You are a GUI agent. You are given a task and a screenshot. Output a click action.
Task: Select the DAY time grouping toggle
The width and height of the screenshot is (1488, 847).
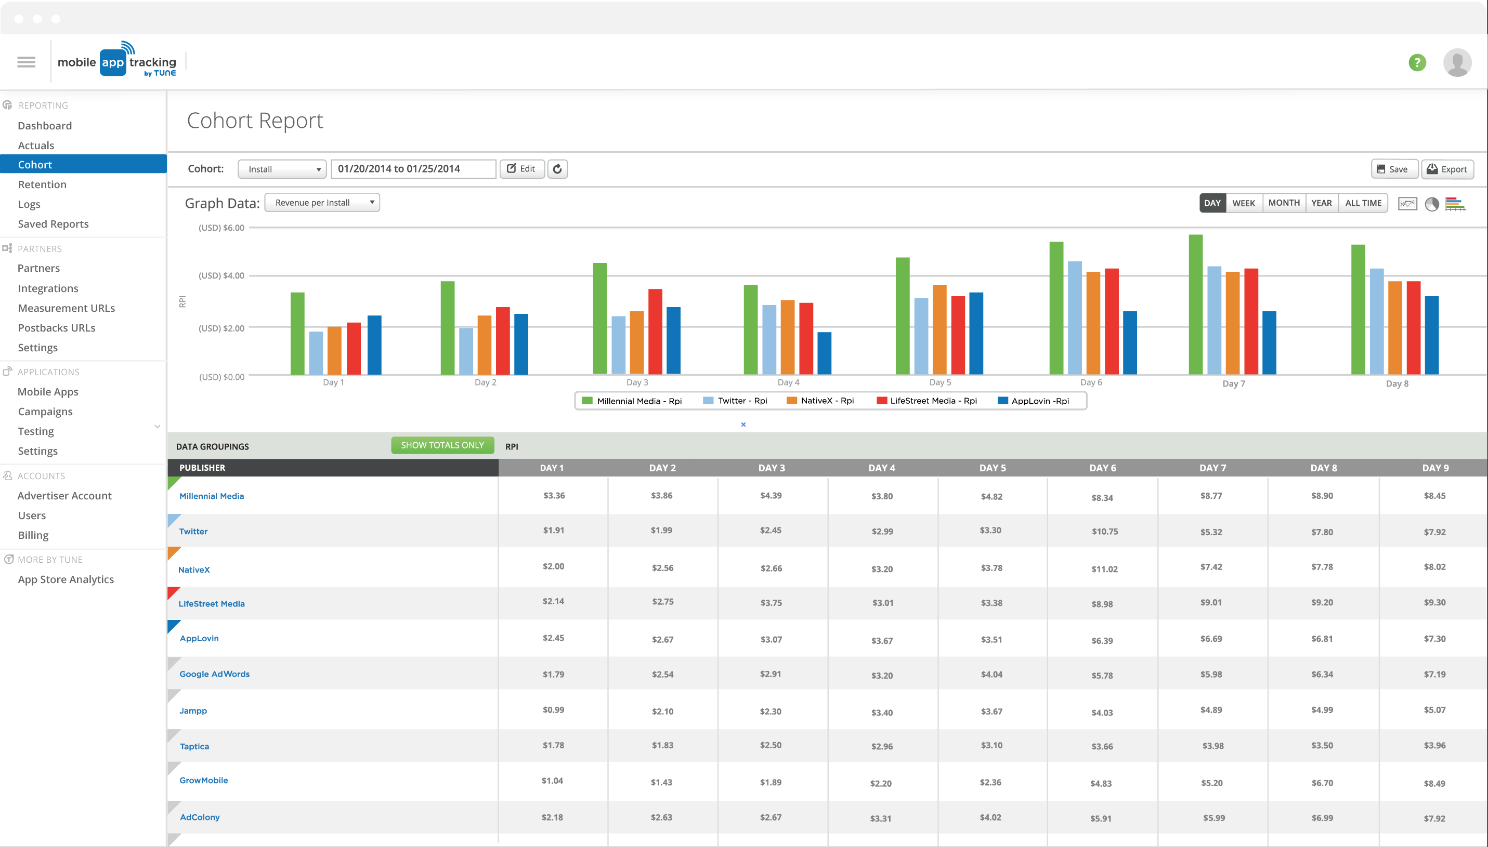pos(1212,201)
